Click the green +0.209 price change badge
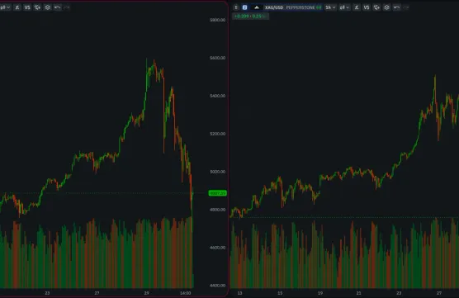Viewport: 459px width, 298px height. click(250, 17)
